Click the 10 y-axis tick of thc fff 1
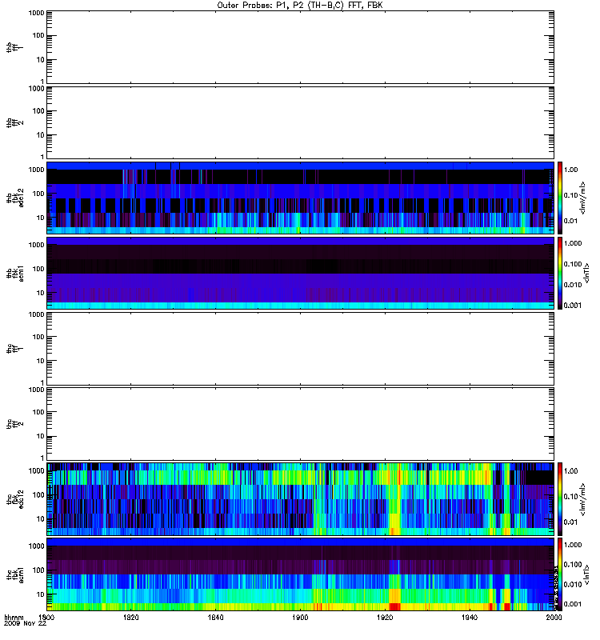 click(41, 361)
